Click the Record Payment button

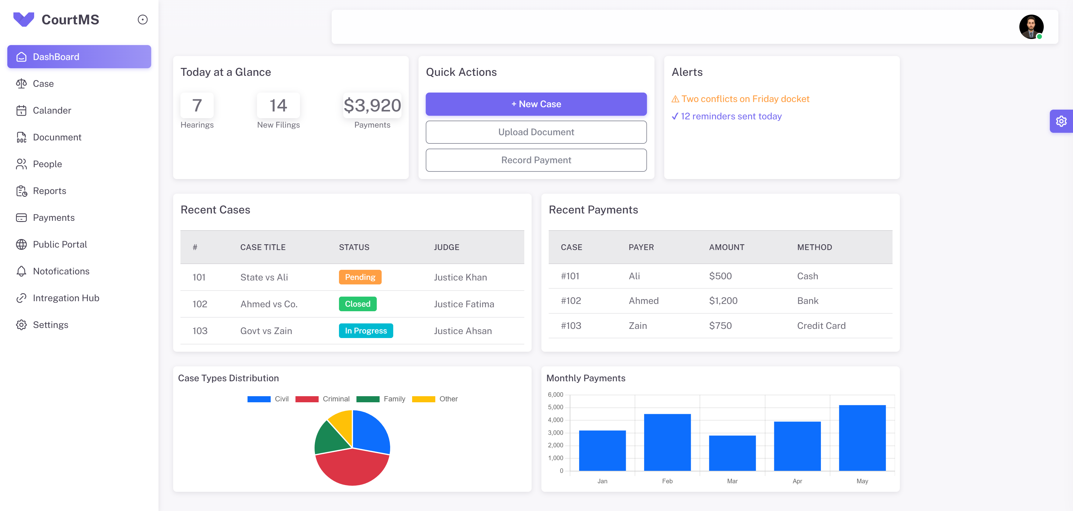536,160
